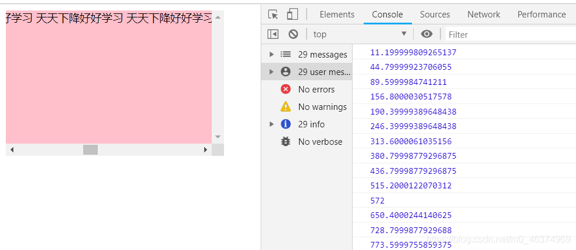
Task: Hide the console sidebar panel icon
Action: click(x=273, y=34)
